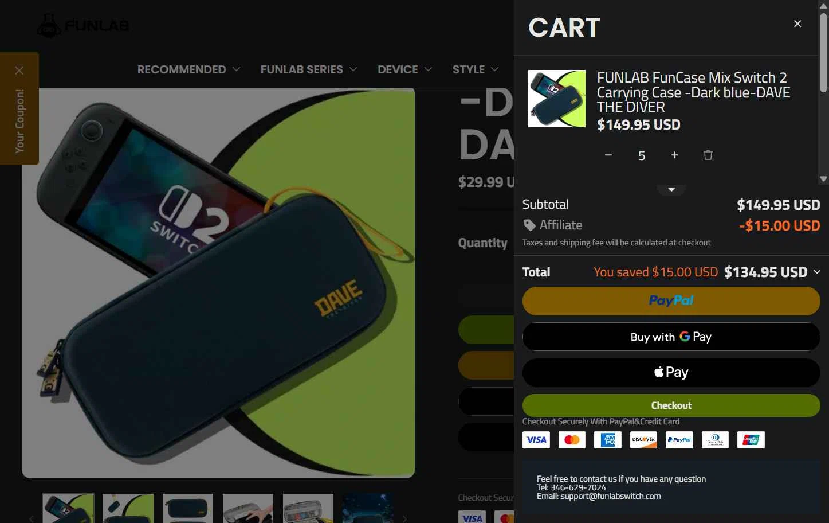Click the PayPal badge icon
The width and height of the screenshot is (829, 523).
point(679,440)
